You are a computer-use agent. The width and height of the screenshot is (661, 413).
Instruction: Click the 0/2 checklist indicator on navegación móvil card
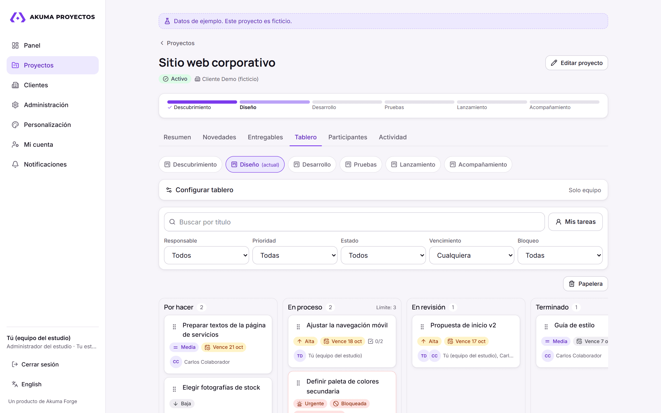[375, 341]
